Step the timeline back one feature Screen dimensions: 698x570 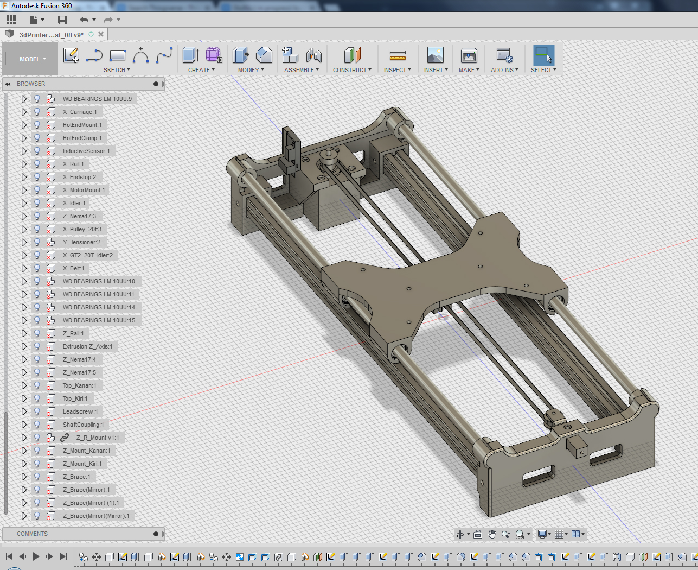pyautogui.click(x=22, y=556)
